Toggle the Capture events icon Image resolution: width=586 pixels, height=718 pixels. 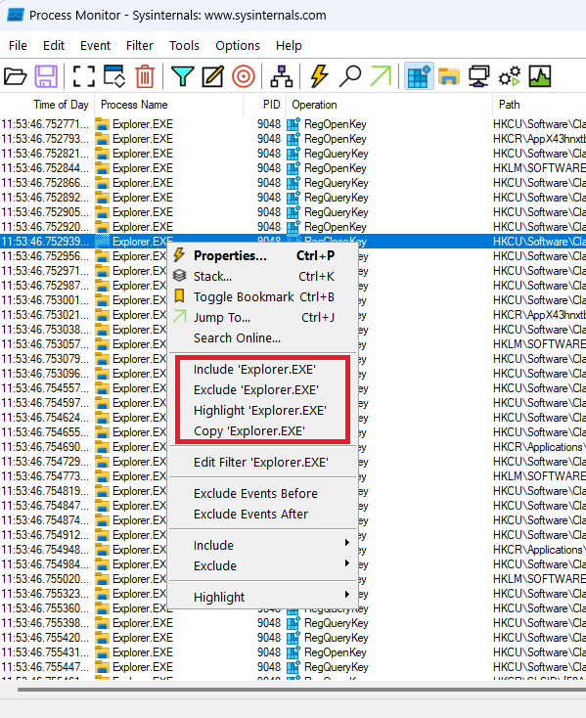coord(84,76)
